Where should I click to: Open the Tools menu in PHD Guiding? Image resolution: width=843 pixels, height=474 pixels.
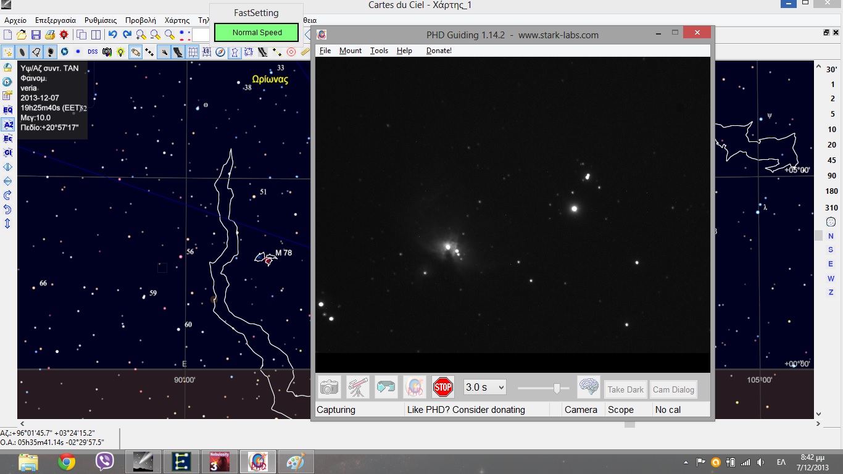(x=379, y=51)
